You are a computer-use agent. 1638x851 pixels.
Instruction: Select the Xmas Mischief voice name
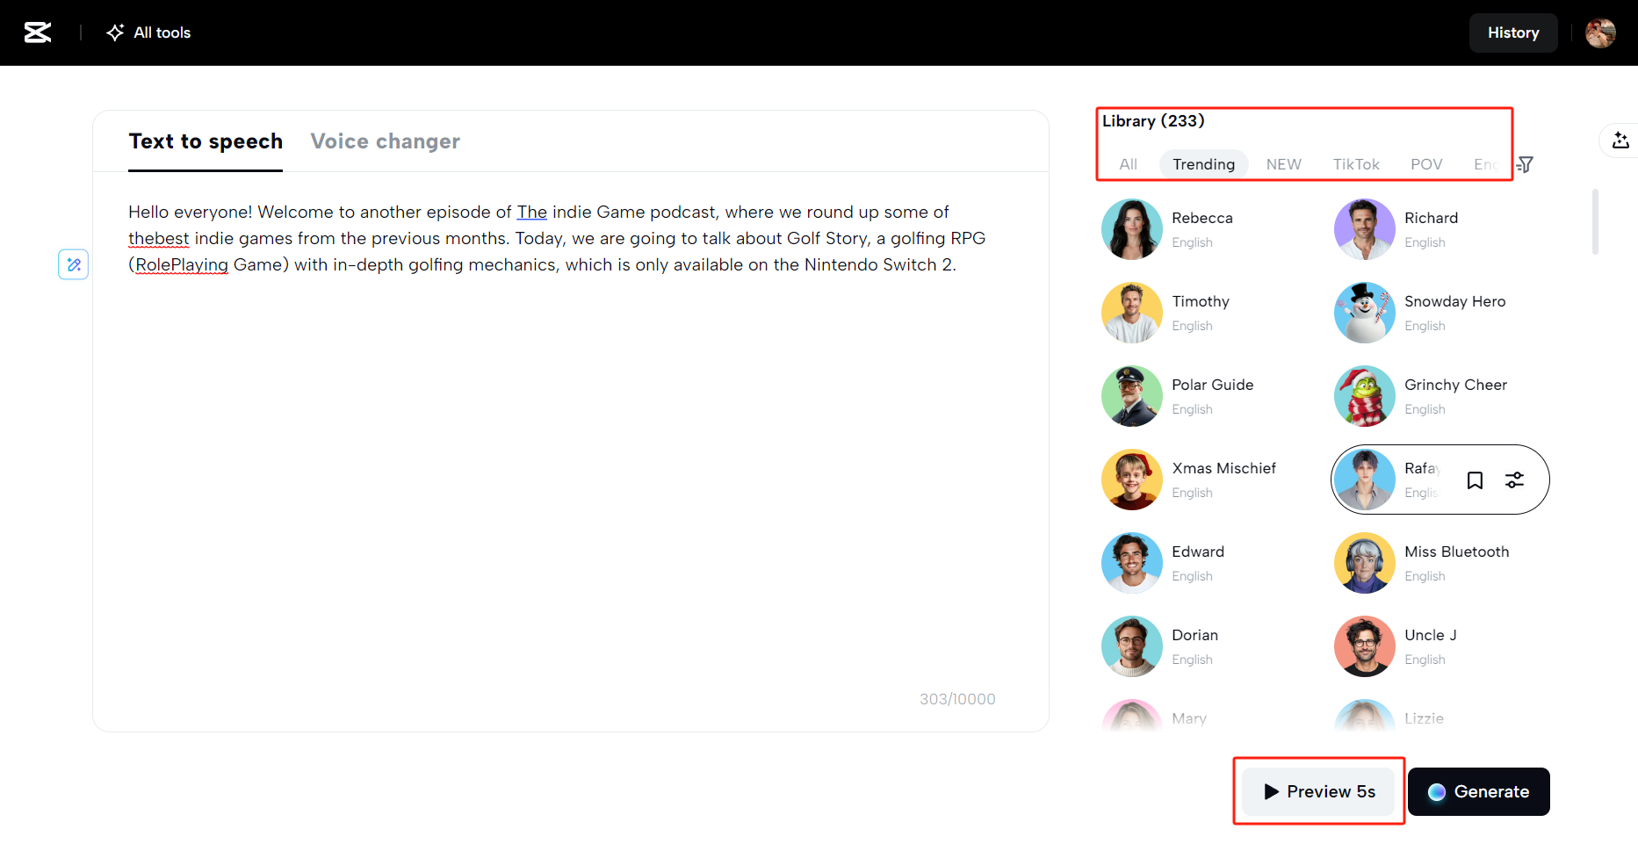pyautogui.click(x=1224, y=468)
